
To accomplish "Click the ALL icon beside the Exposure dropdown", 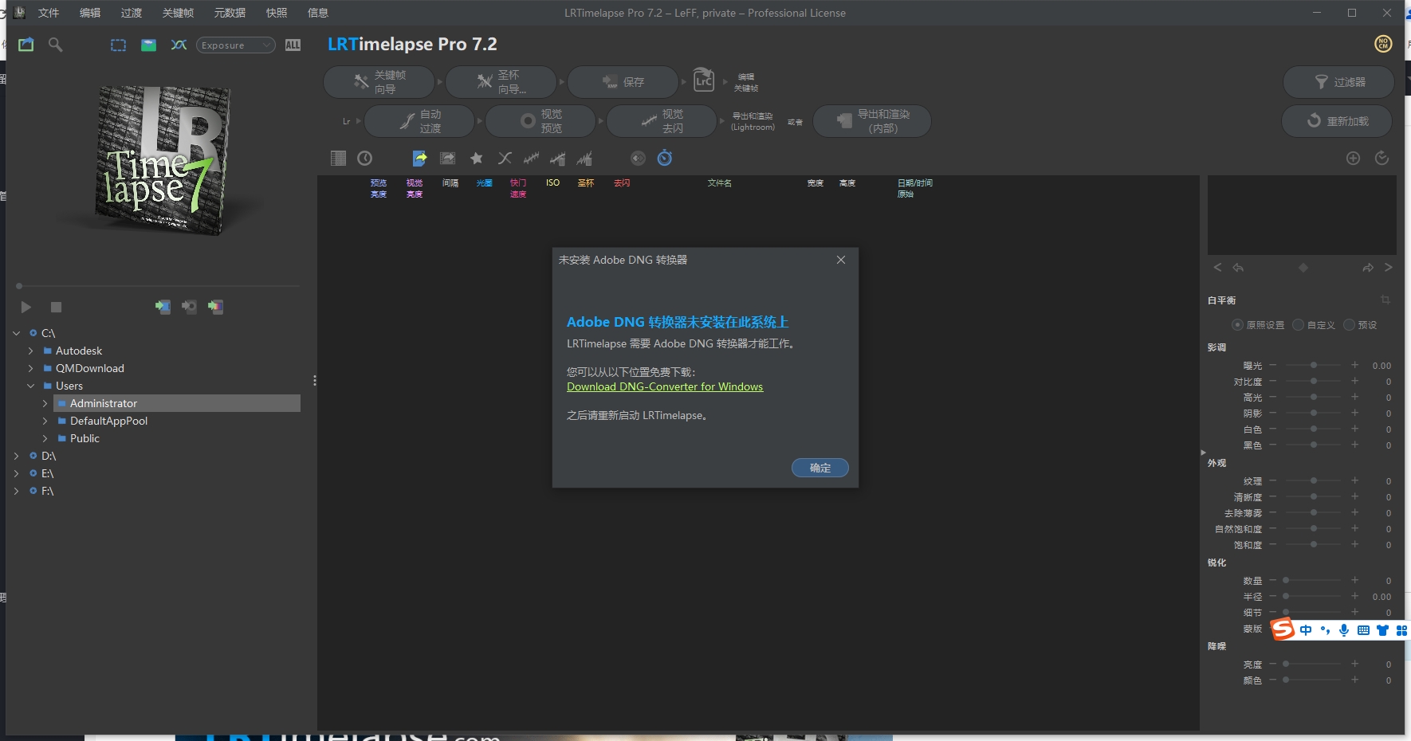I will (x=293, y=45).
